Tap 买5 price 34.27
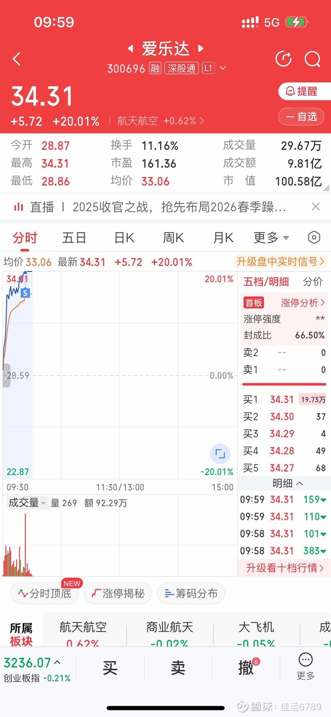331x717 pixels. [282, 468]
